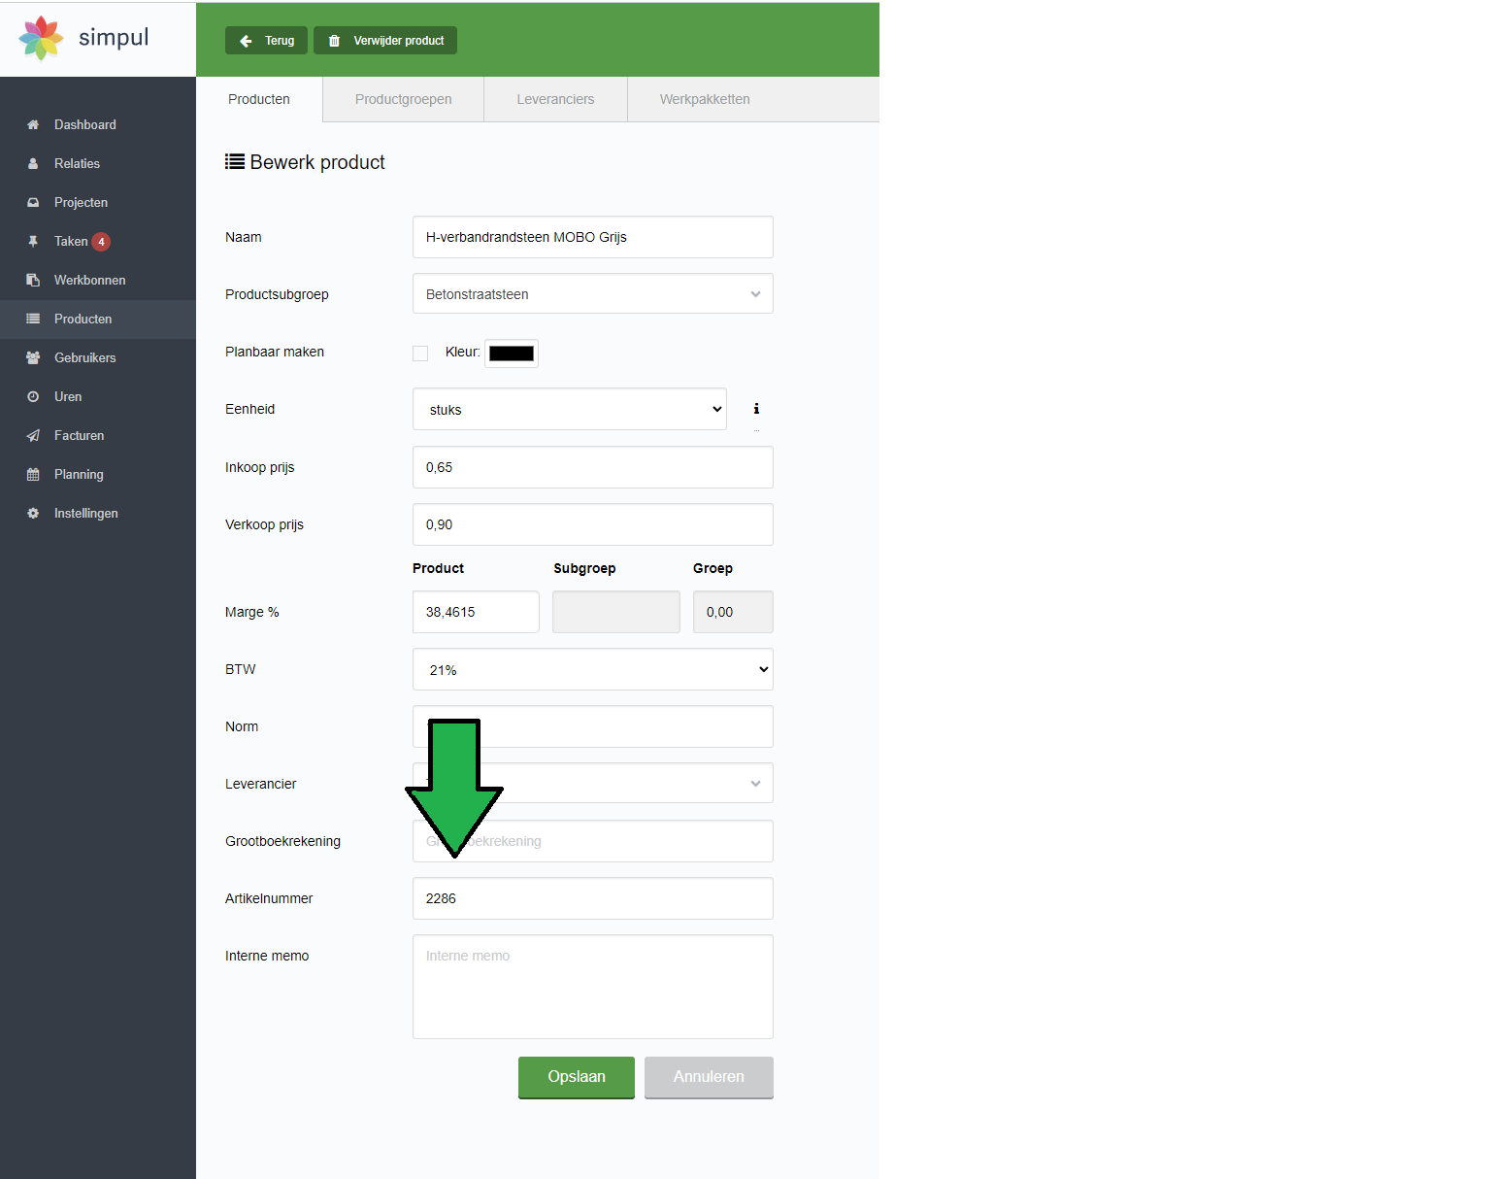Open the Eenheid dropdown showing stuks
This screenshot has height=1179, width=1491.
pos(570,409)
